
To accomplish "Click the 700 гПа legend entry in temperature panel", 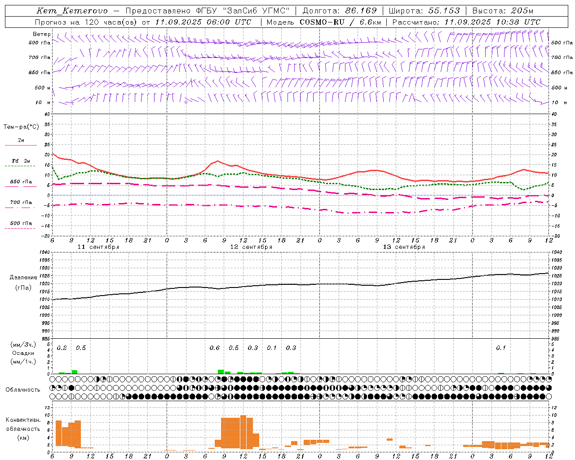I will pyautogui.click(x=21, y=203).
